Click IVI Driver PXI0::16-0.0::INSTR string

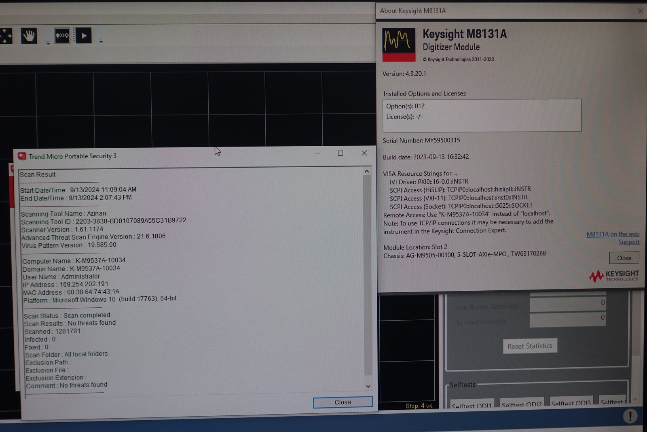tap(429, 182)
